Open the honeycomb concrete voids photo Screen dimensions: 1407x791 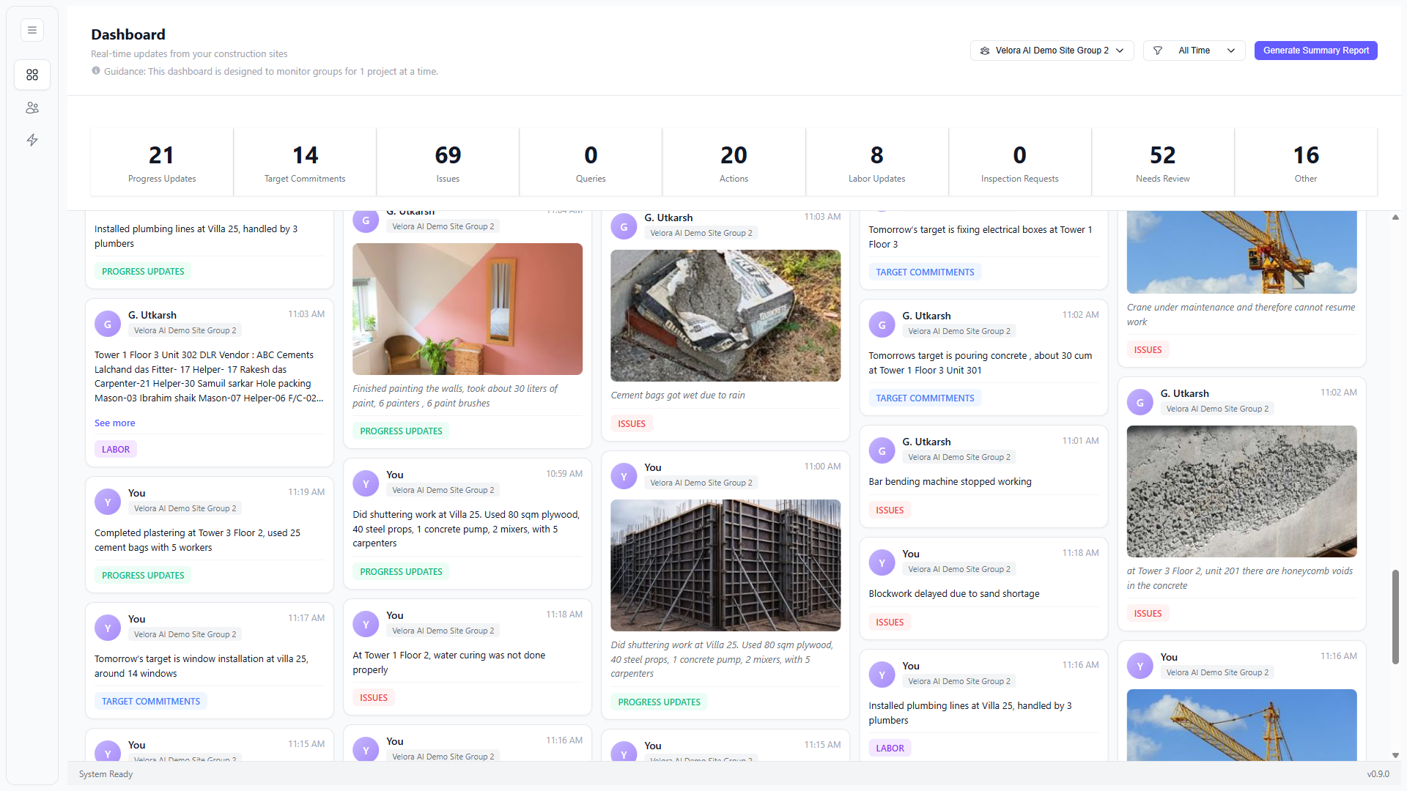[1241, 491]
